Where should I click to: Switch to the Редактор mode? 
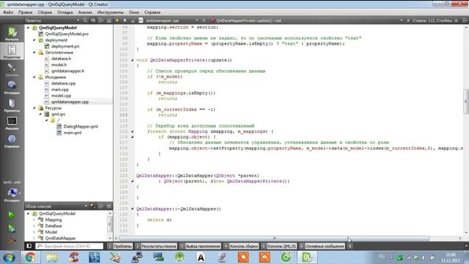[x=12, y=51]
